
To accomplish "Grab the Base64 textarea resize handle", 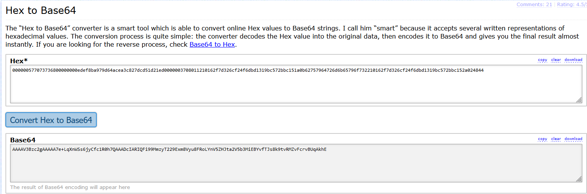I will click(579, 179).
